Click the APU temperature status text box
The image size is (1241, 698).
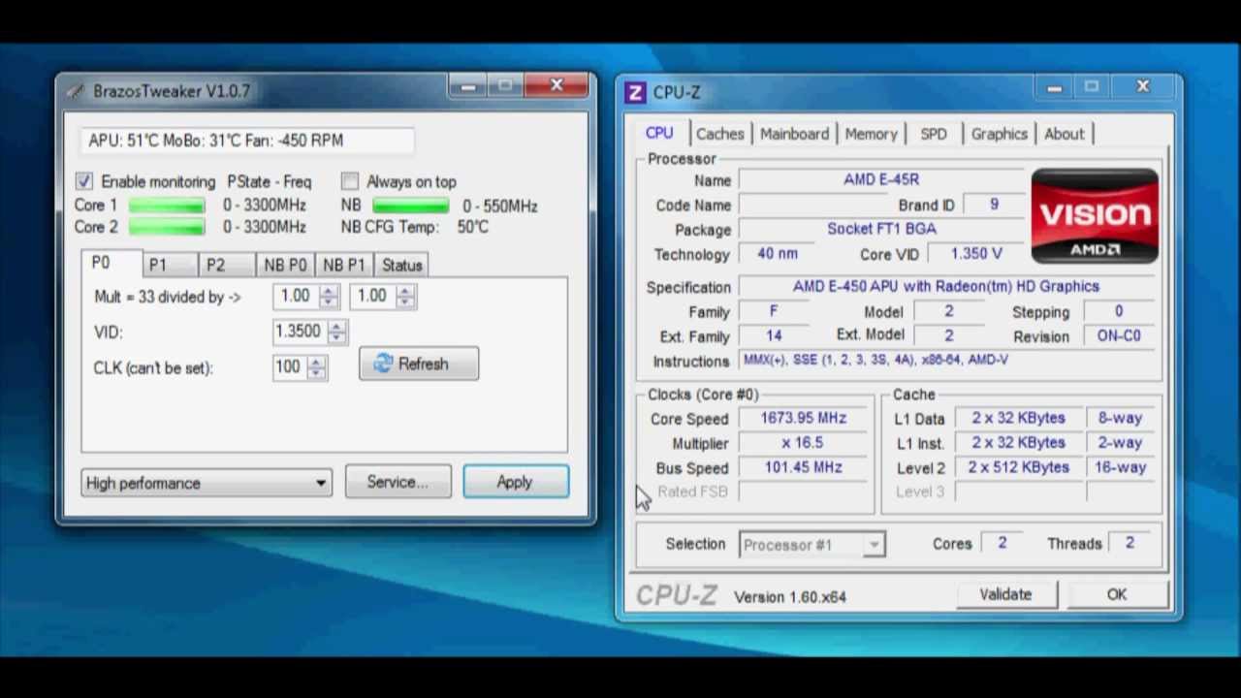click(247, 141)
